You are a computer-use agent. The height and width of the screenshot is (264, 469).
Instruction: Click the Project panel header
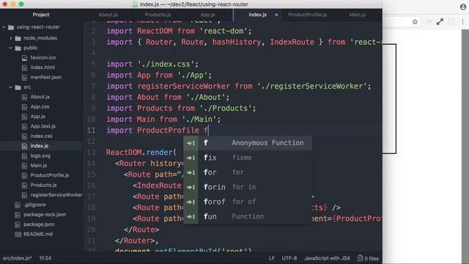pos(41,15)
